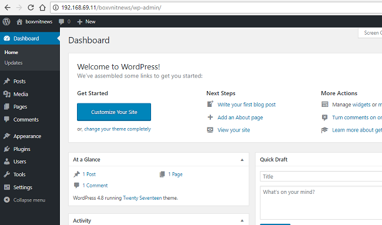
Task: Open the Pages menu
Action: 20,107
